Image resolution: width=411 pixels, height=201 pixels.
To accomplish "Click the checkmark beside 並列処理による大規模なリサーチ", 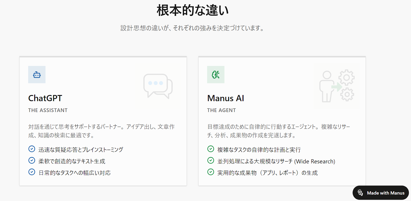I will pyautogui.click(x=211, y=160).
